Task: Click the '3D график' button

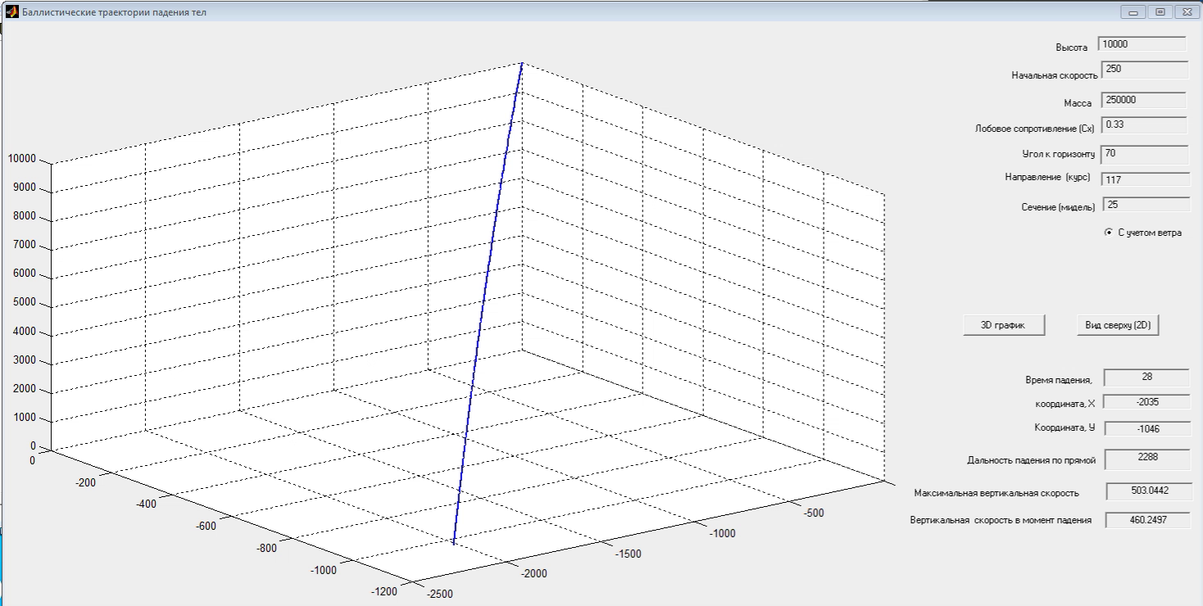Action: [1004, 325]
